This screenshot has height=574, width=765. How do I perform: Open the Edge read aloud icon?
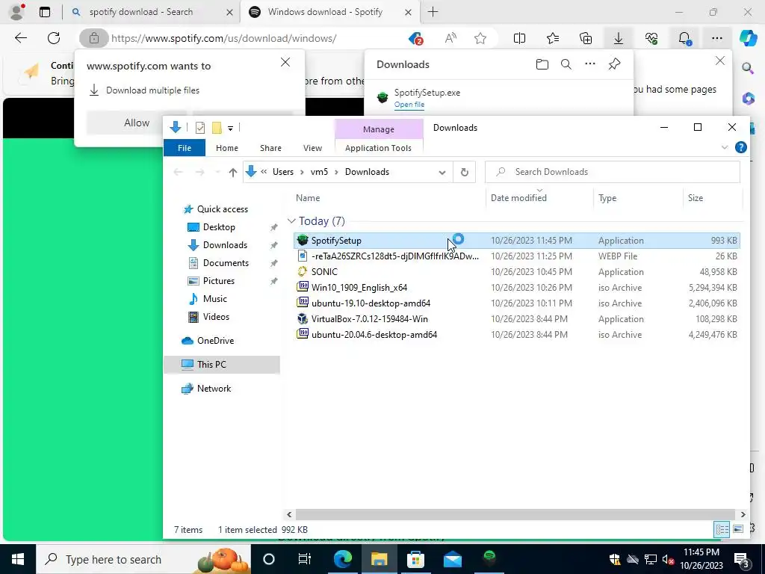click(x=450, y=38)
